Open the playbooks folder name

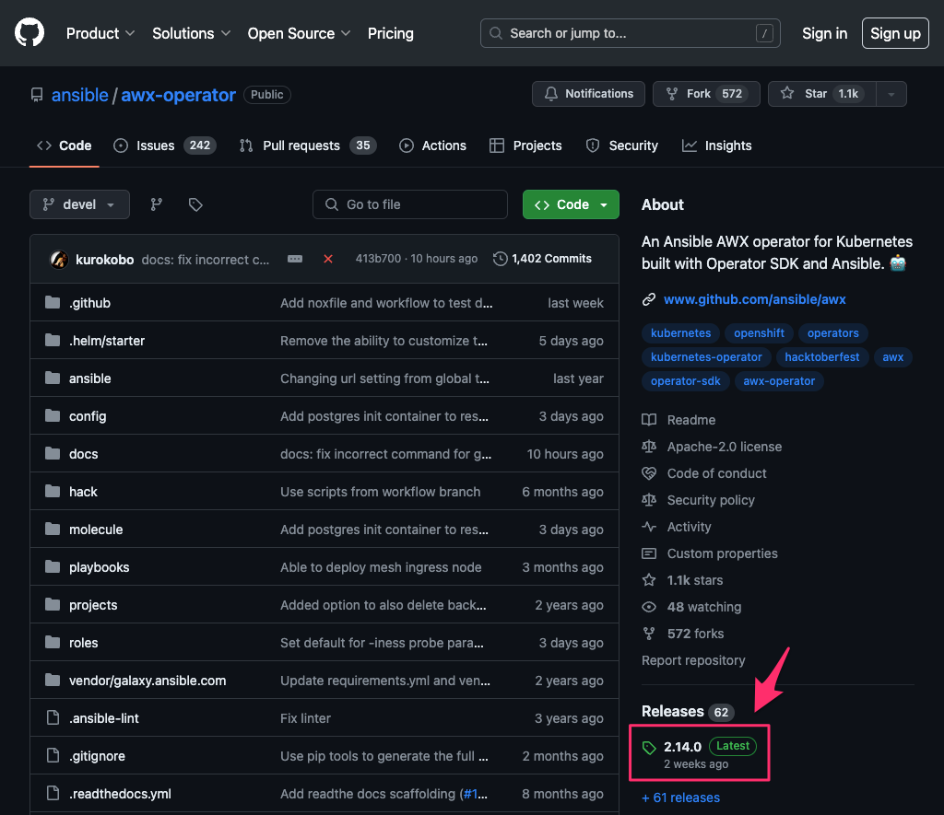coord(99,567)
